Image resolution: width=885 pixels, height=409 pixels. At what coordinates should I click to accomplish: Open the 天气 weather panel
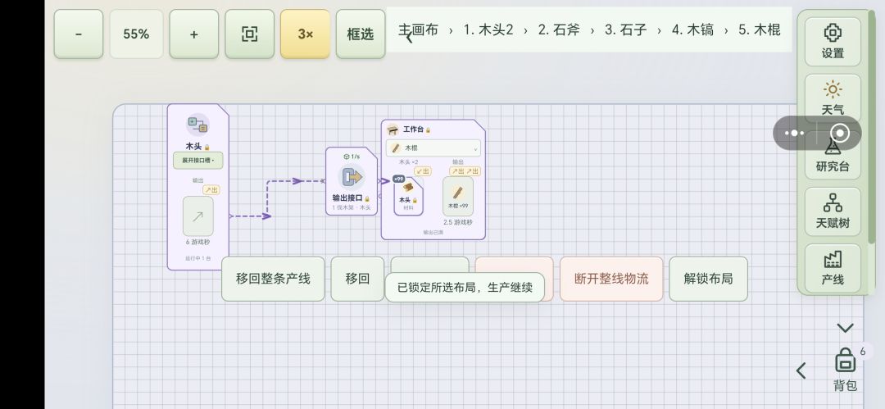pyautogui.click(x=833, y=96)
